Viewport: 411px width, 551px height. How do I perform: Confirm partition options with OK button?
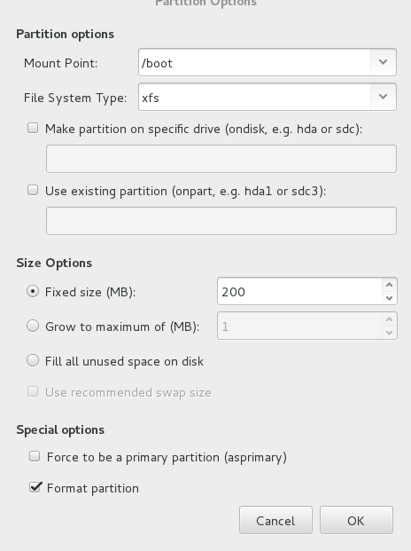(x=356, y=521)
